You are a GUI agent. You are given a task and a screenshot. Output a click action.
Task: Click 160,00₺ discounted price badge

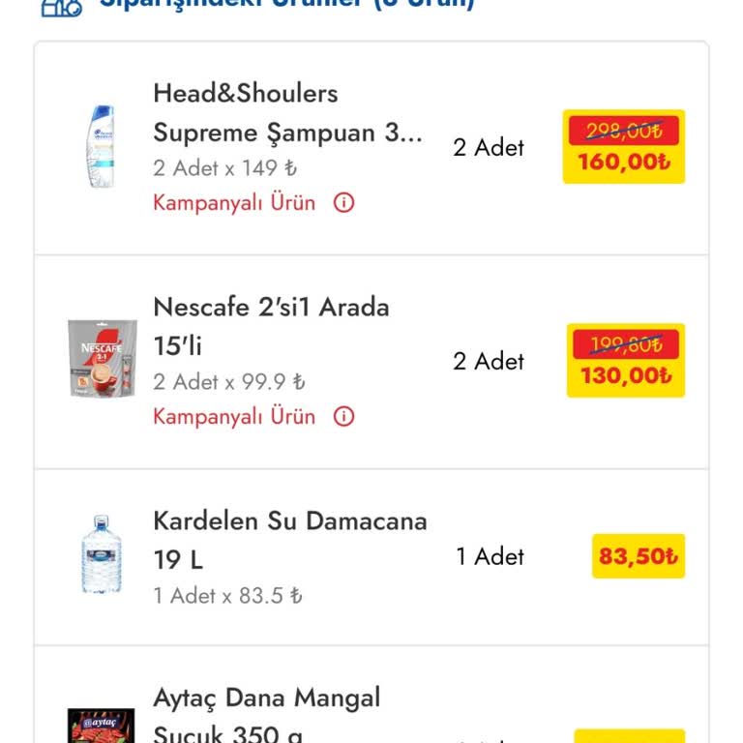623,162
